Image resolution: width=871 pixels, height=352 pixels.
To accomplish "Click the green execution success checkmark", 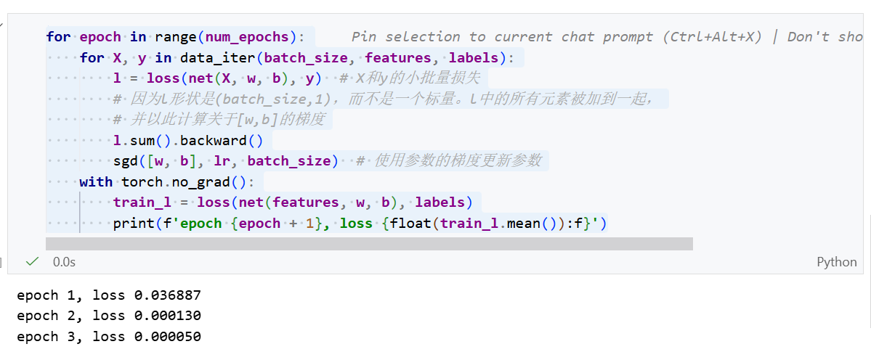I will [x=32, y=261].
